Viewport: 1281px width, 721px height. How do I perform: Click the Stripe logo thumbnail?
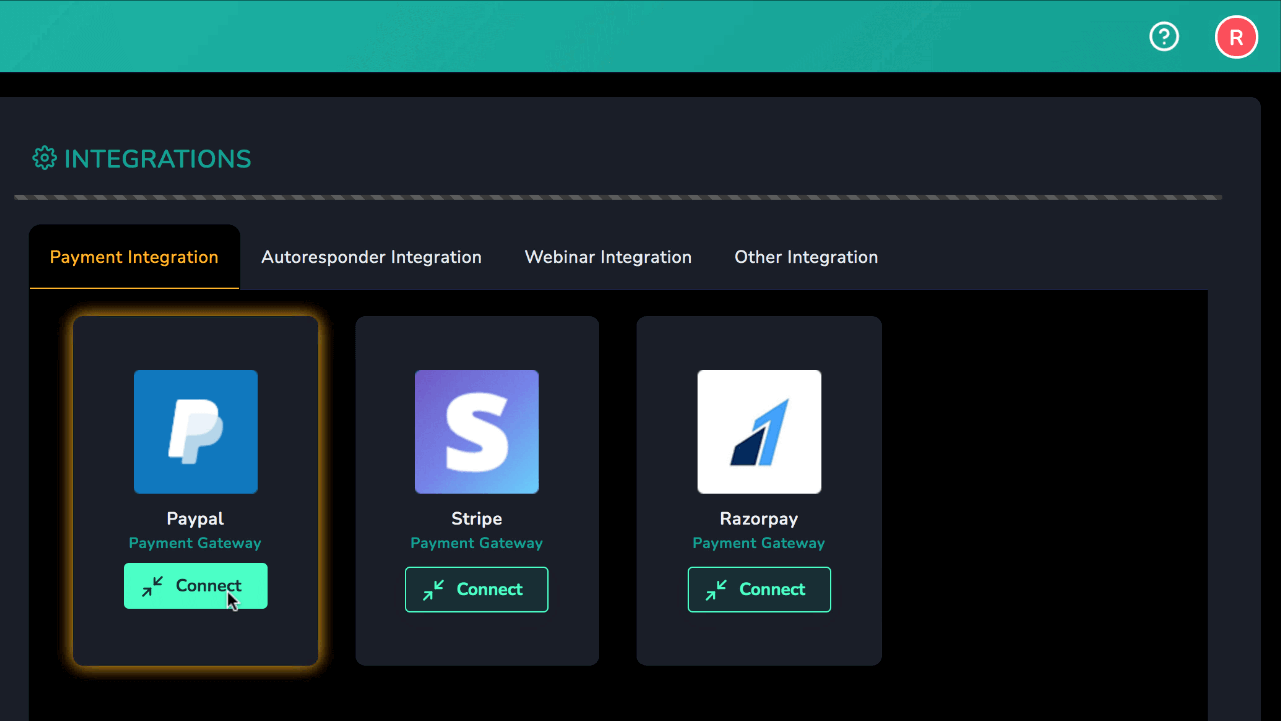[x=476, y=431]
